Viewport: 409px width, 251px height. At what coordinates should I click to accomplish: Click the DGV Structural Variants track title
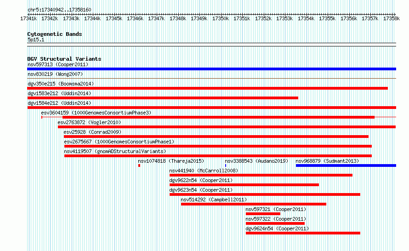[x=64, y=59]
